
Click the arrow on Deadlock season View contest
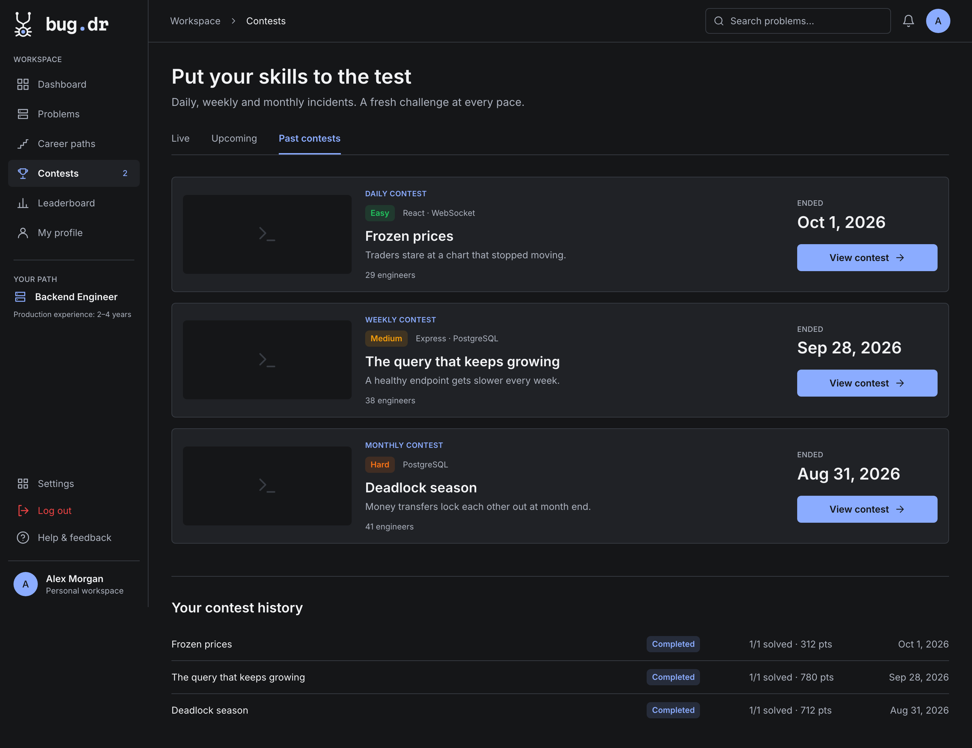(x=900, y=510)
